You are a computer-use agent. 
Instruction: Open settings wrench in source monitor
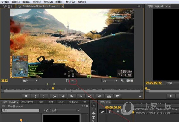(x=122, y=81)
